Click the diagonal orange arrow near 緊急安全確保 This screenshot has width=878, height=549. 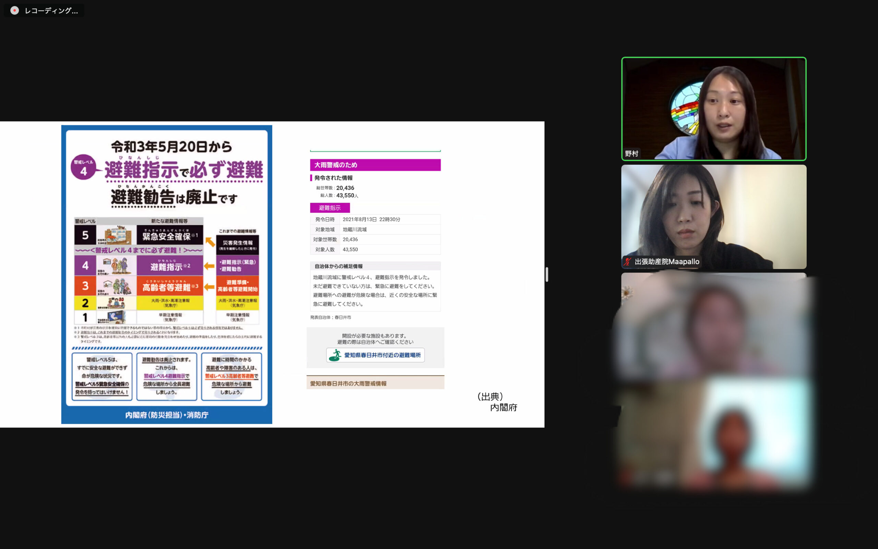[x=210, y=242]
